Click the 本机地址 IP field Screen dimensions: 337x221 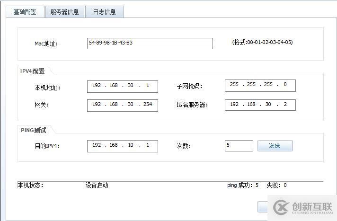tap(123, 87)
